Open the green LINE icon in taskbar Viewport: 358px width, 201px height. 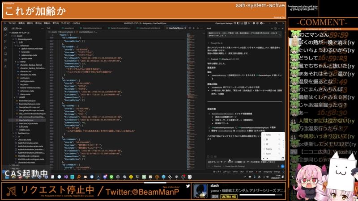[x=111, y=177]
